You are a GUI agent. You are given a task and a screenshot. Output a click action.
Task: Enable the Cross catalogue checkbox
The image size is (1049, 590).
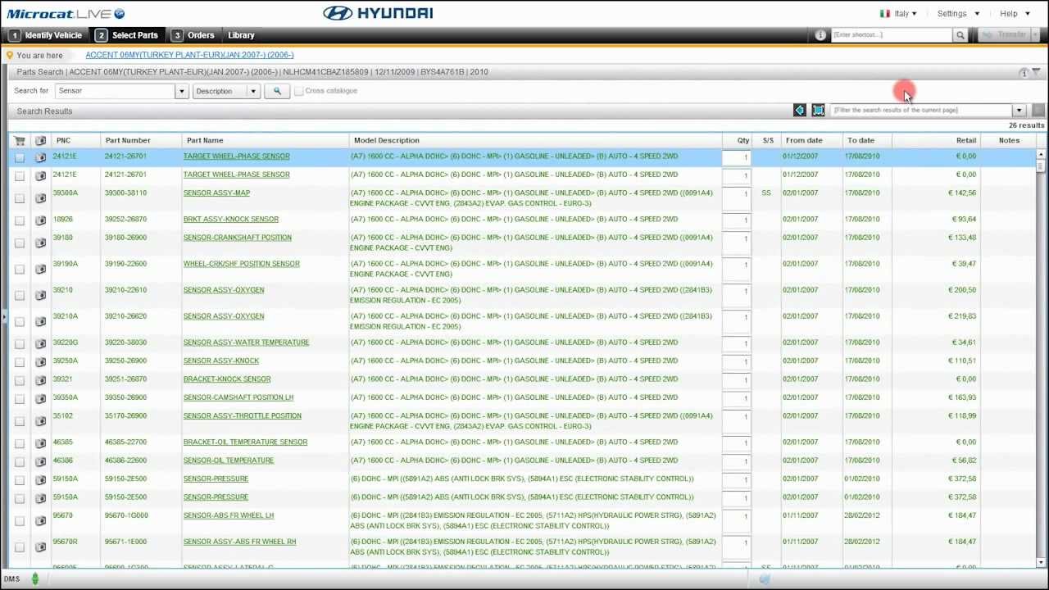click(x=299, y=91)
